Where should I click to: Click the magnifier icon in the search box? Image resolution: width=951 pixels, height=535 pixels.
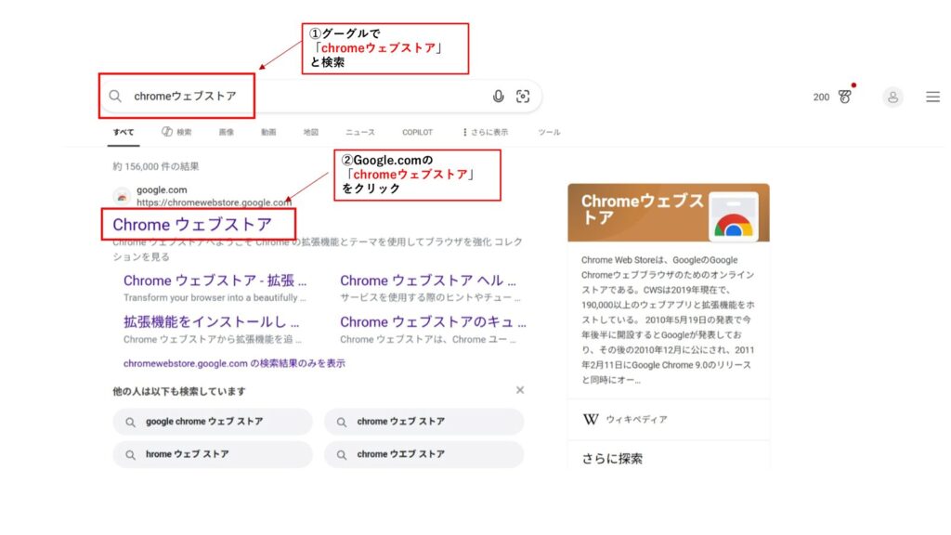pos(115,96)
